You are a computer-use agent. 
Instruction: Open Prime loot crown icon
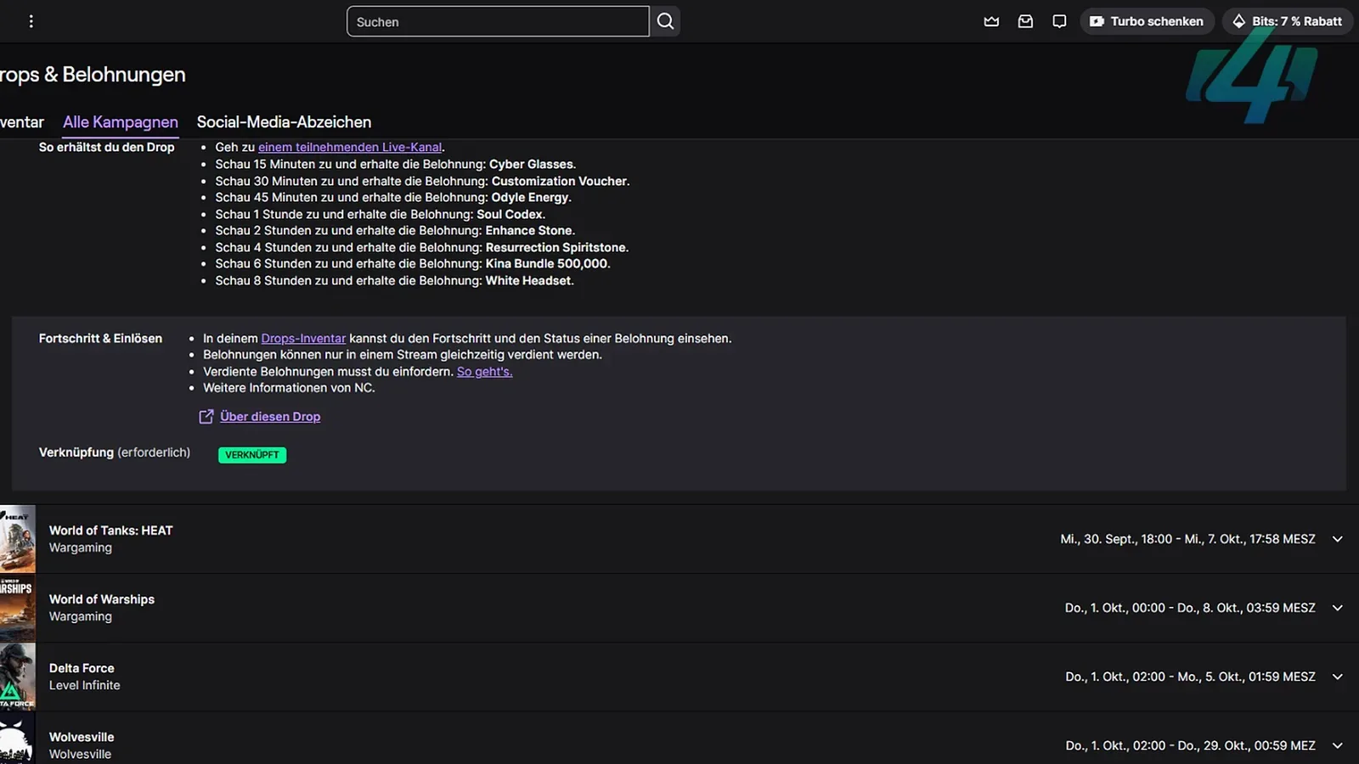(991, 21)
